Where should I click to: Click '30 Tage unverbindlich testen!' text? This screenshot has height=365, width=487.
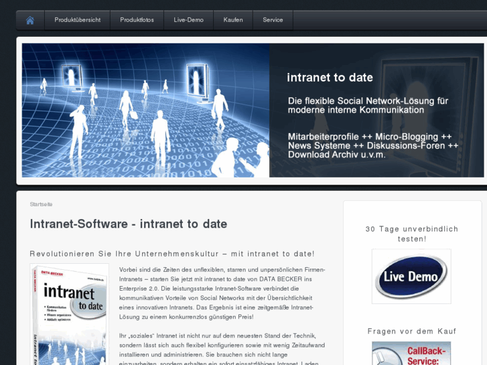click(x=411, y=234)
